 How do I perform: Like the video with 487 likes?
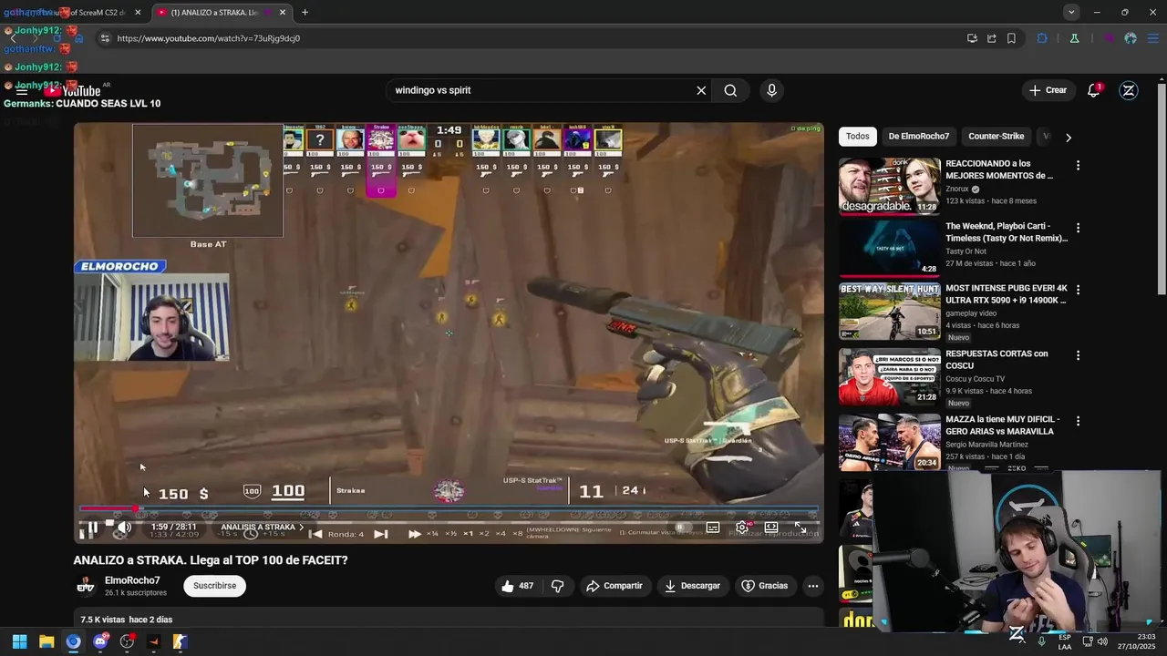click(516, 586)
